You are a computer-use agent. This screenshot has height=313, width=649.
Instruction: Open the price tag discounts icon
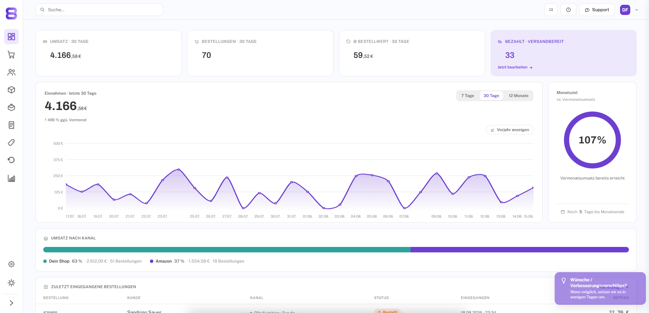tap(11, 143)
